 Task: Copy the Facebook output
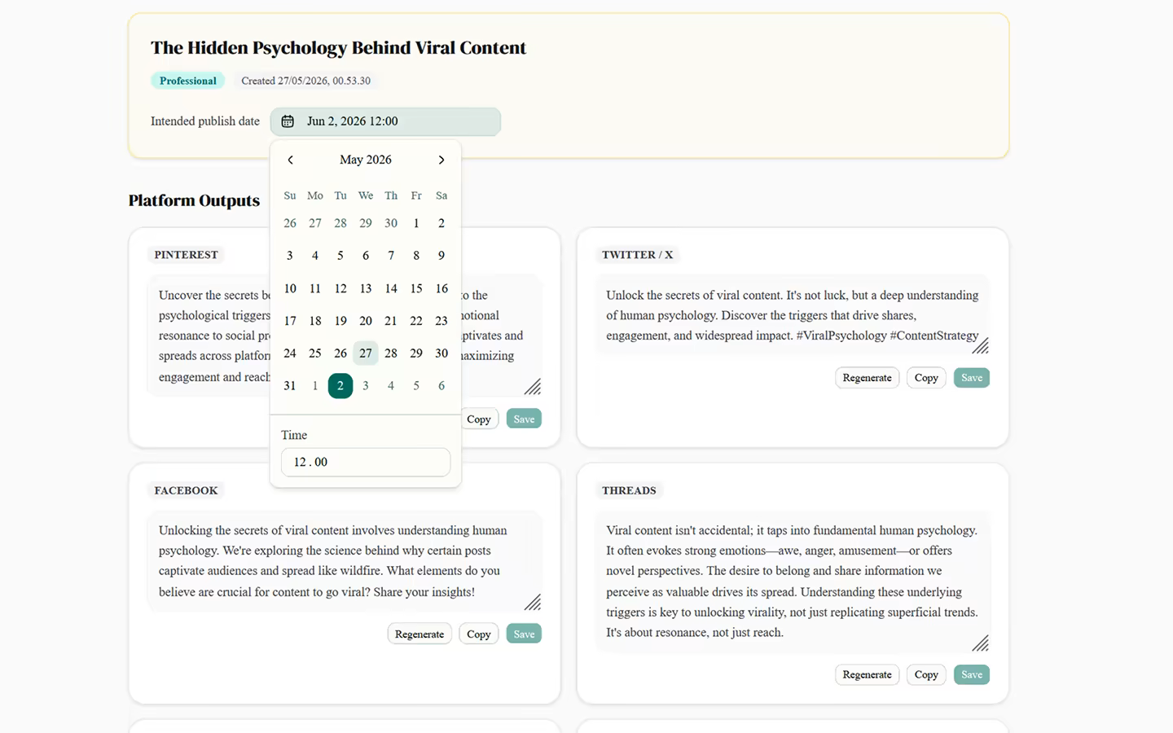[479, 634]
